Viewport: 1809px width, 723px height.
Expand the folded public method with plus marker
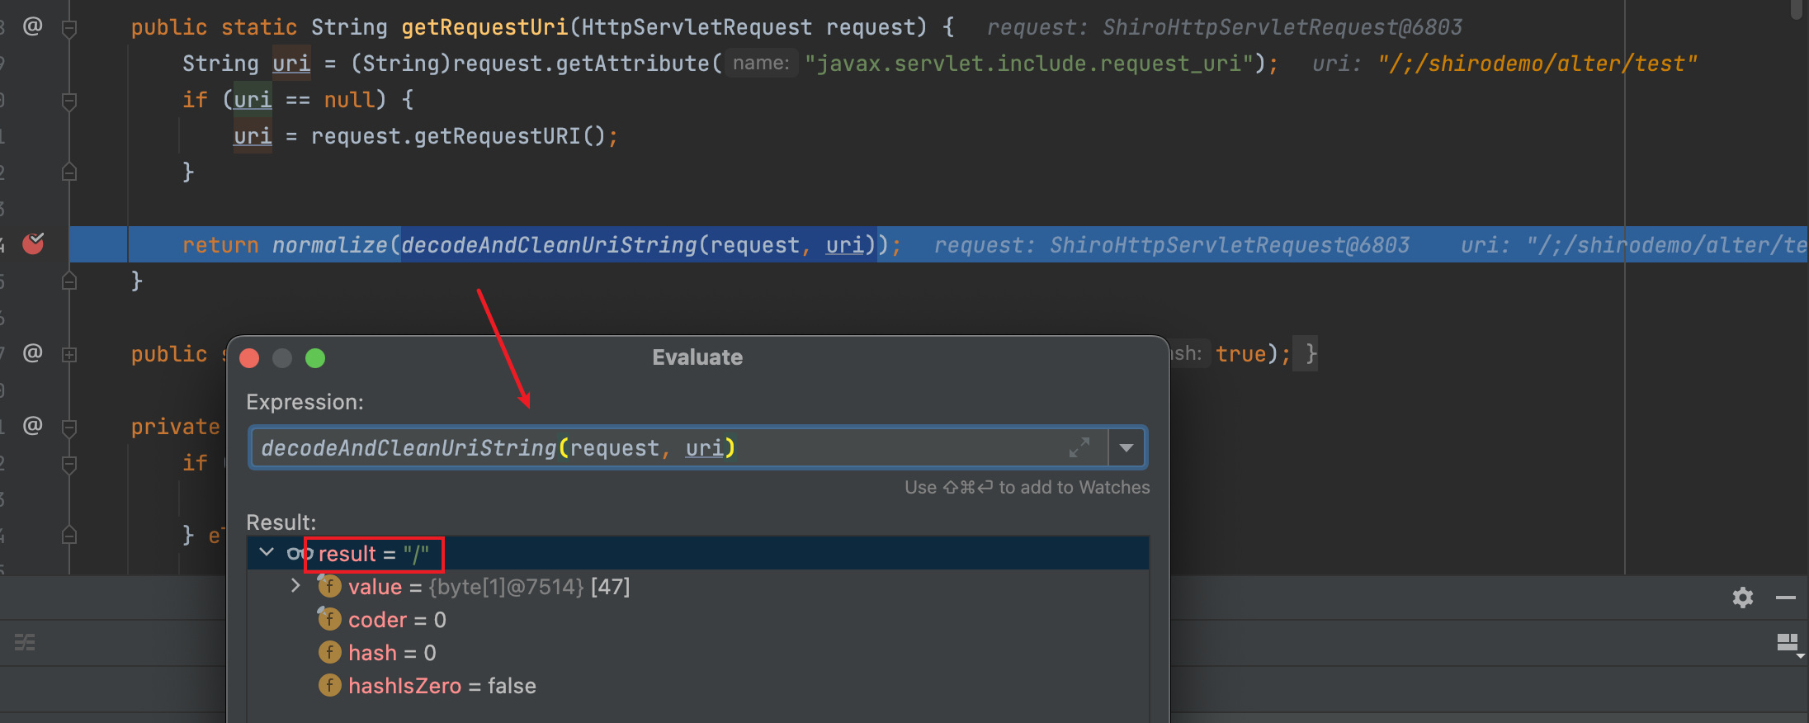tap(70, 354)
